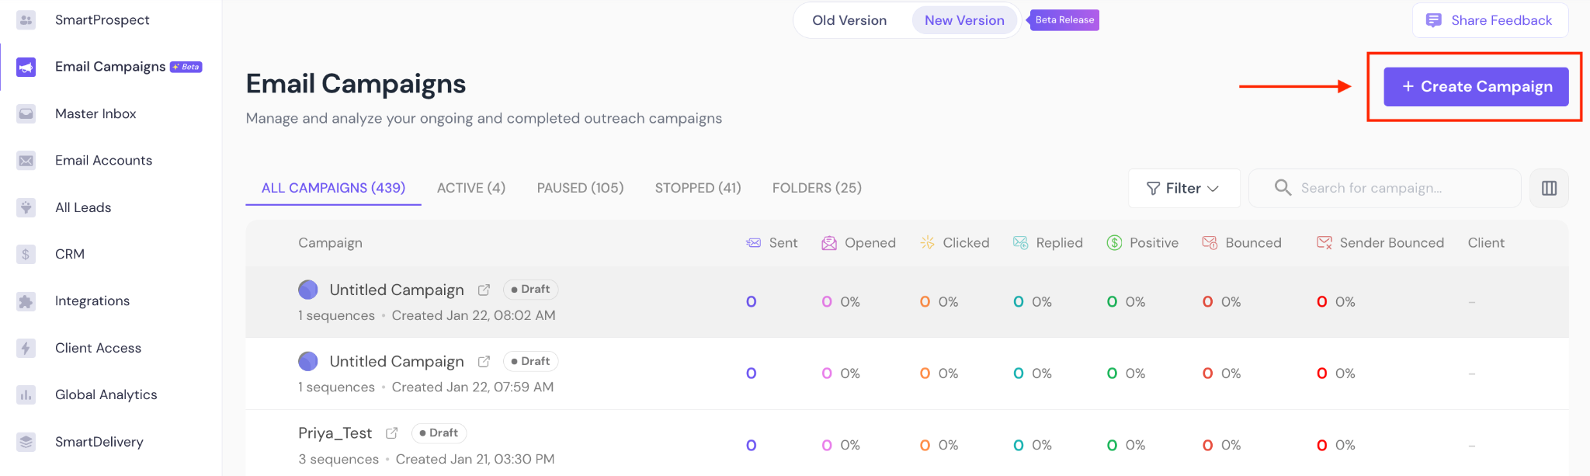
Task: Expand the Filter dropdown
Action: (1183, 188)
